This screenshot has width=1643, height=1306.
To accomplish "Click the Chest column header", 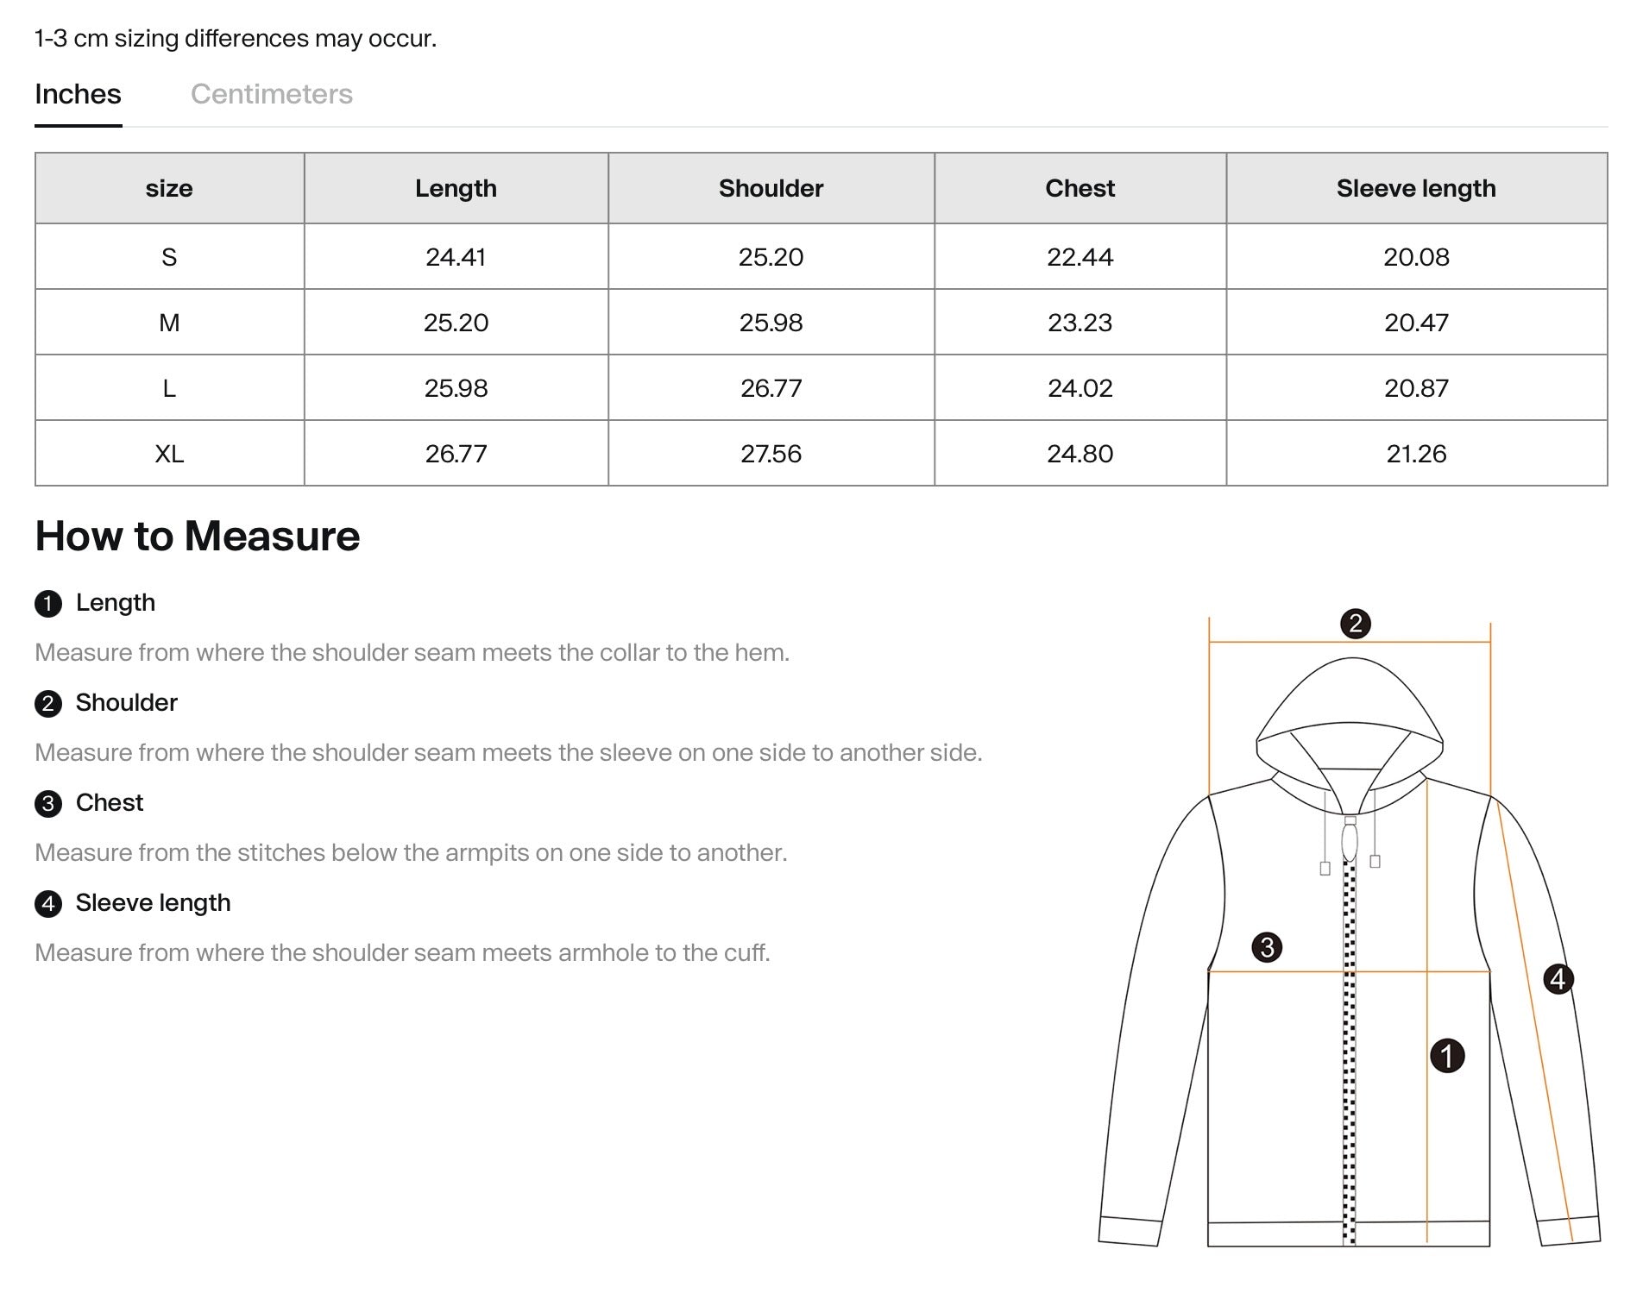I will (x=1080, y=188).
